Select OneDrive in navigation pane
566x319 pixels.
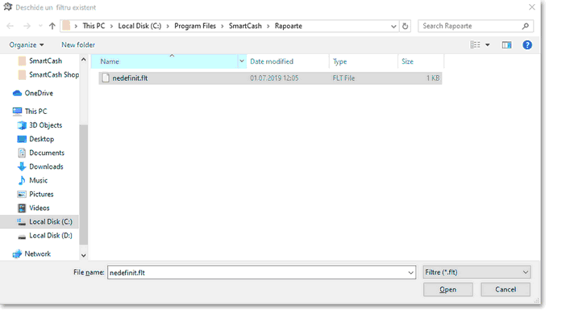point(33,93)
